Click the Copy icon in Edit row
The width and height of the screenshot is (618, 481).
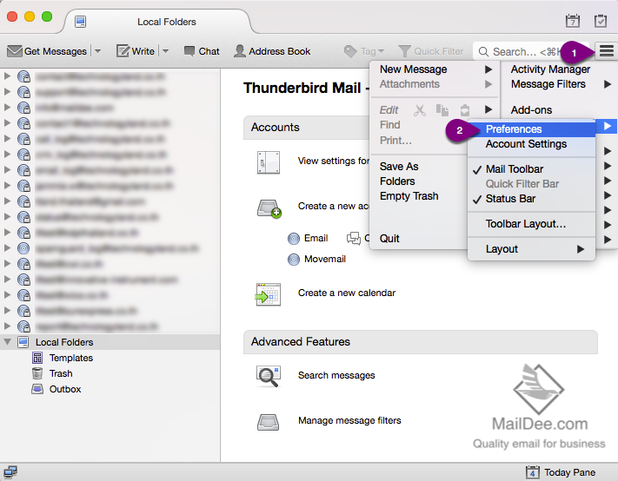tap(442, 110)
